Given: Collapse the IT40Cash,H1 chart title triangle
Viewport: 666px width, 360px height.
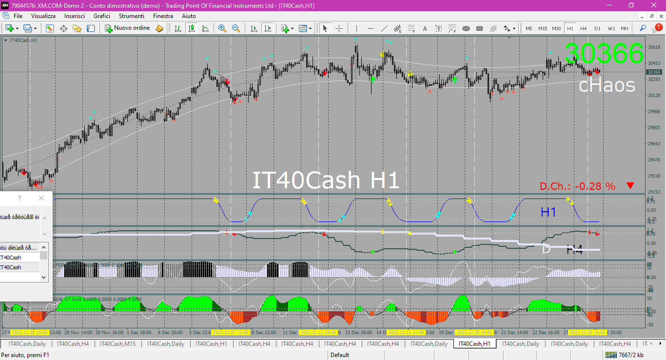Looking at the screenshot, I should (x=5, y=40).
